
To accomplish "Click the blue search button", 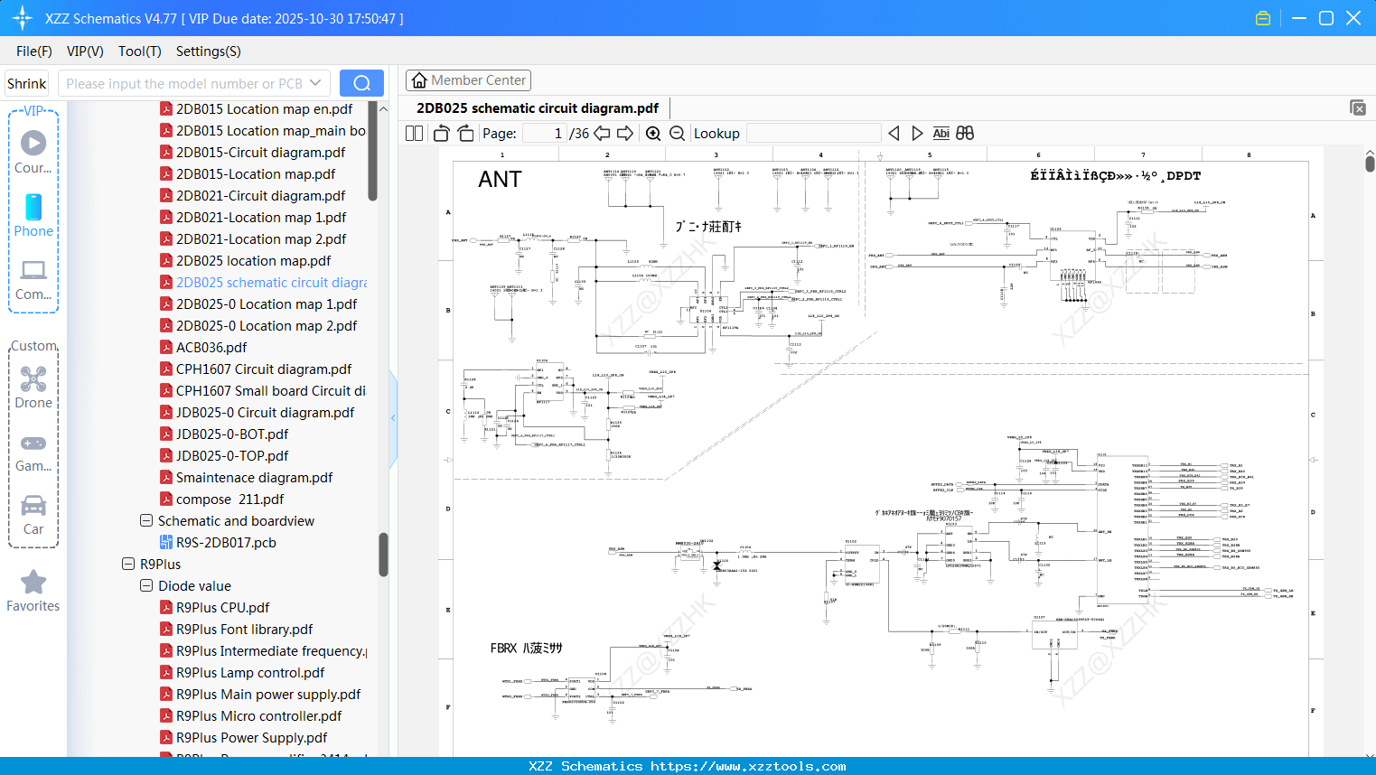I will coord(361,83).
